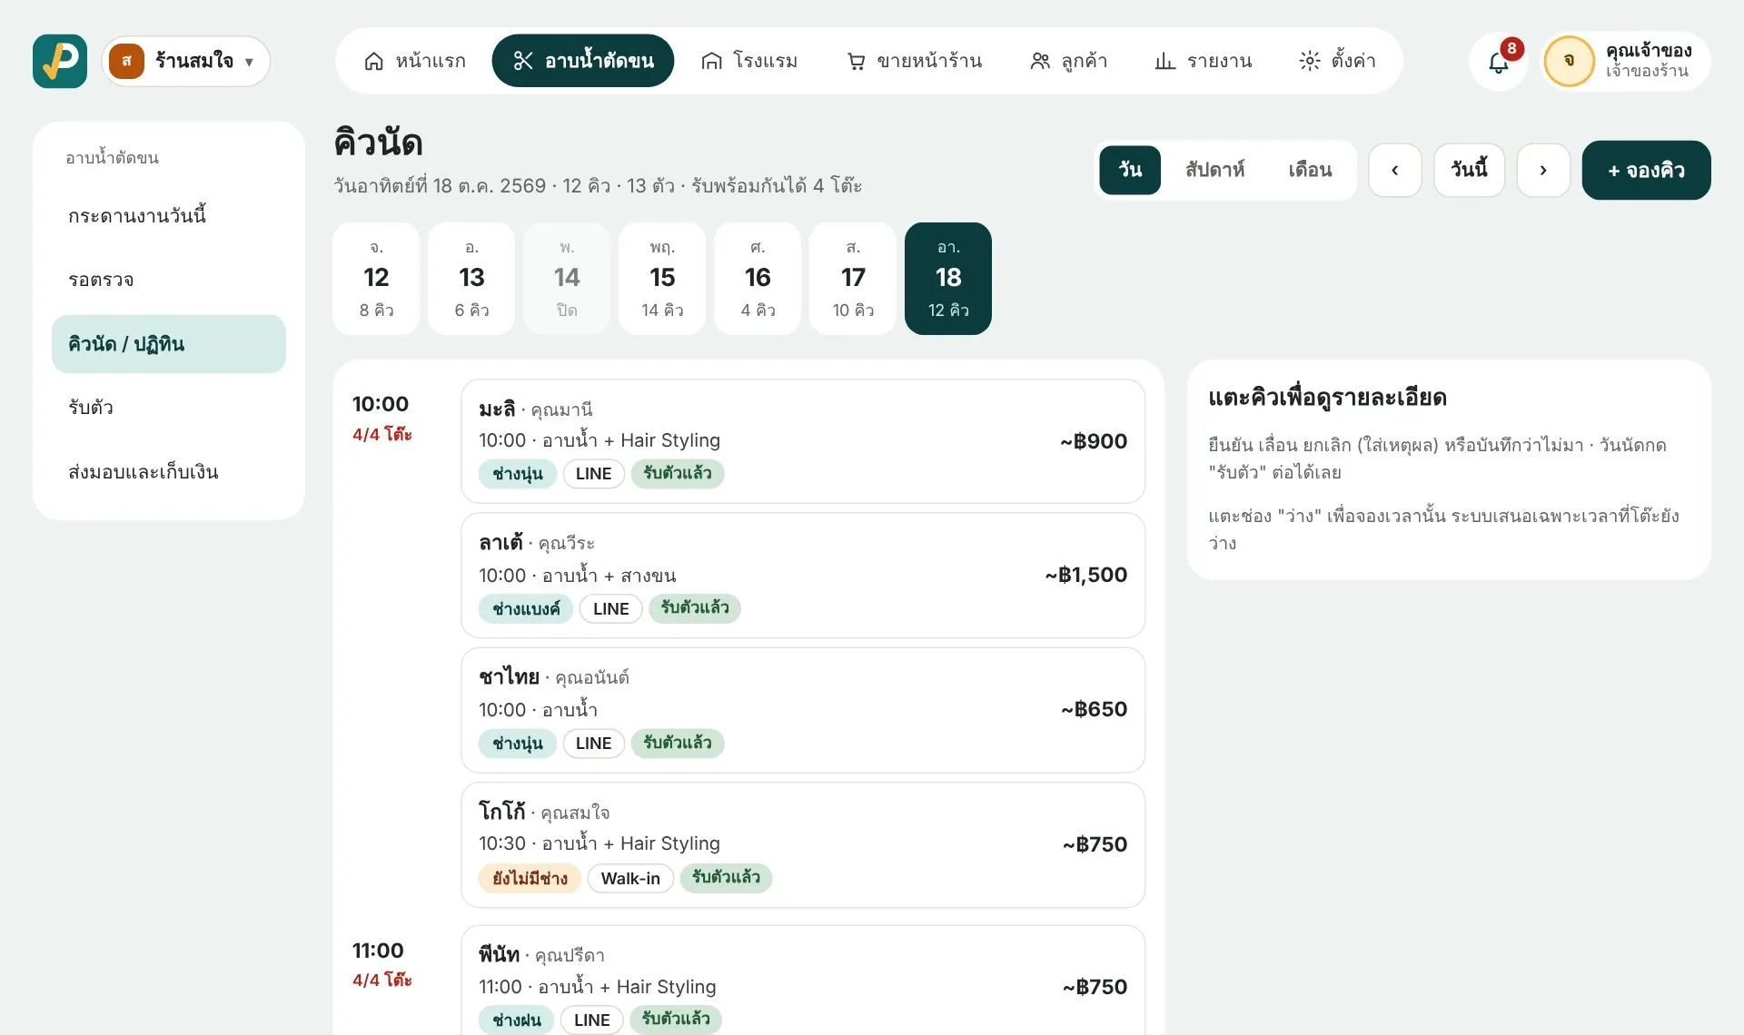Click the hotel icon for โรงแรม

711,61
